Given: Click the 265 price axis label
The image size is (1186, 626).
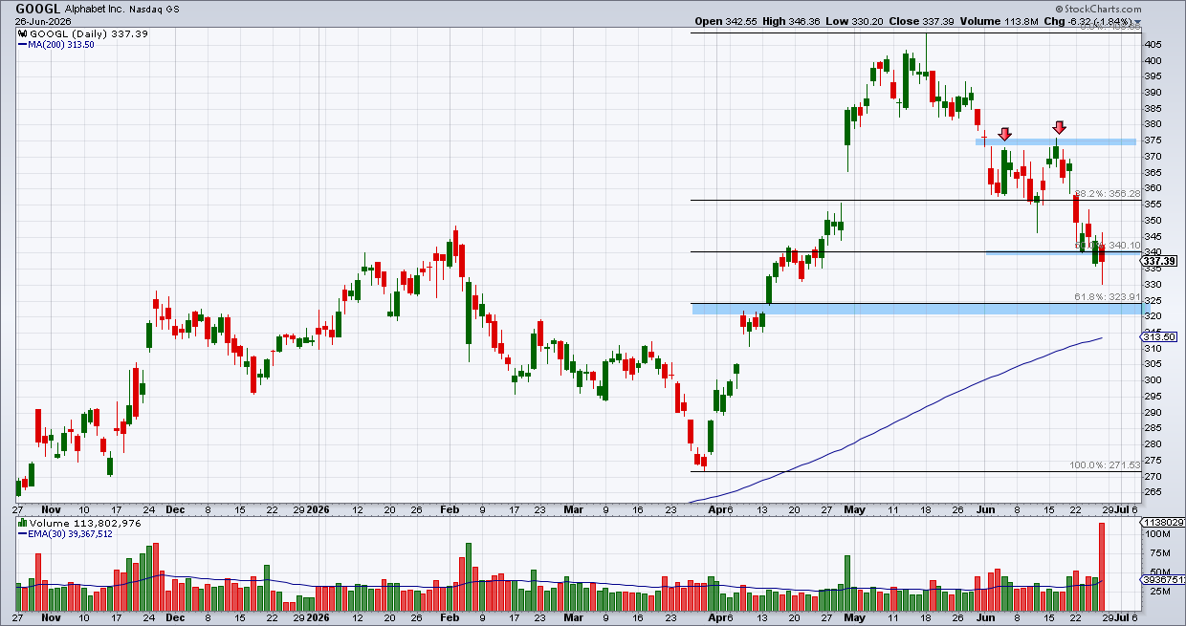Looking at the screenshot, I should tap(1154, 492).
